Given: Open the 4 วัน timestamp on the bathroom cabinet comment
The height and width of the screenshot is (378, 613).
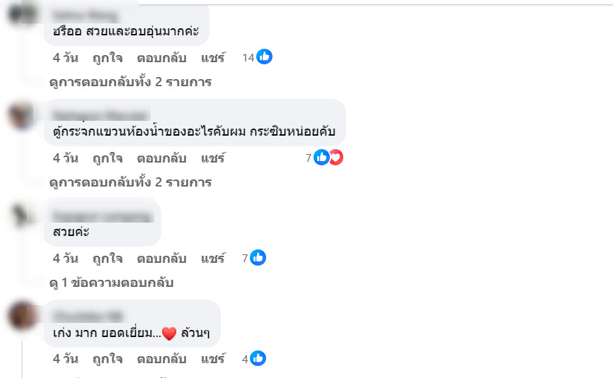Looking at the screenshot, I should tap(66, 158).
